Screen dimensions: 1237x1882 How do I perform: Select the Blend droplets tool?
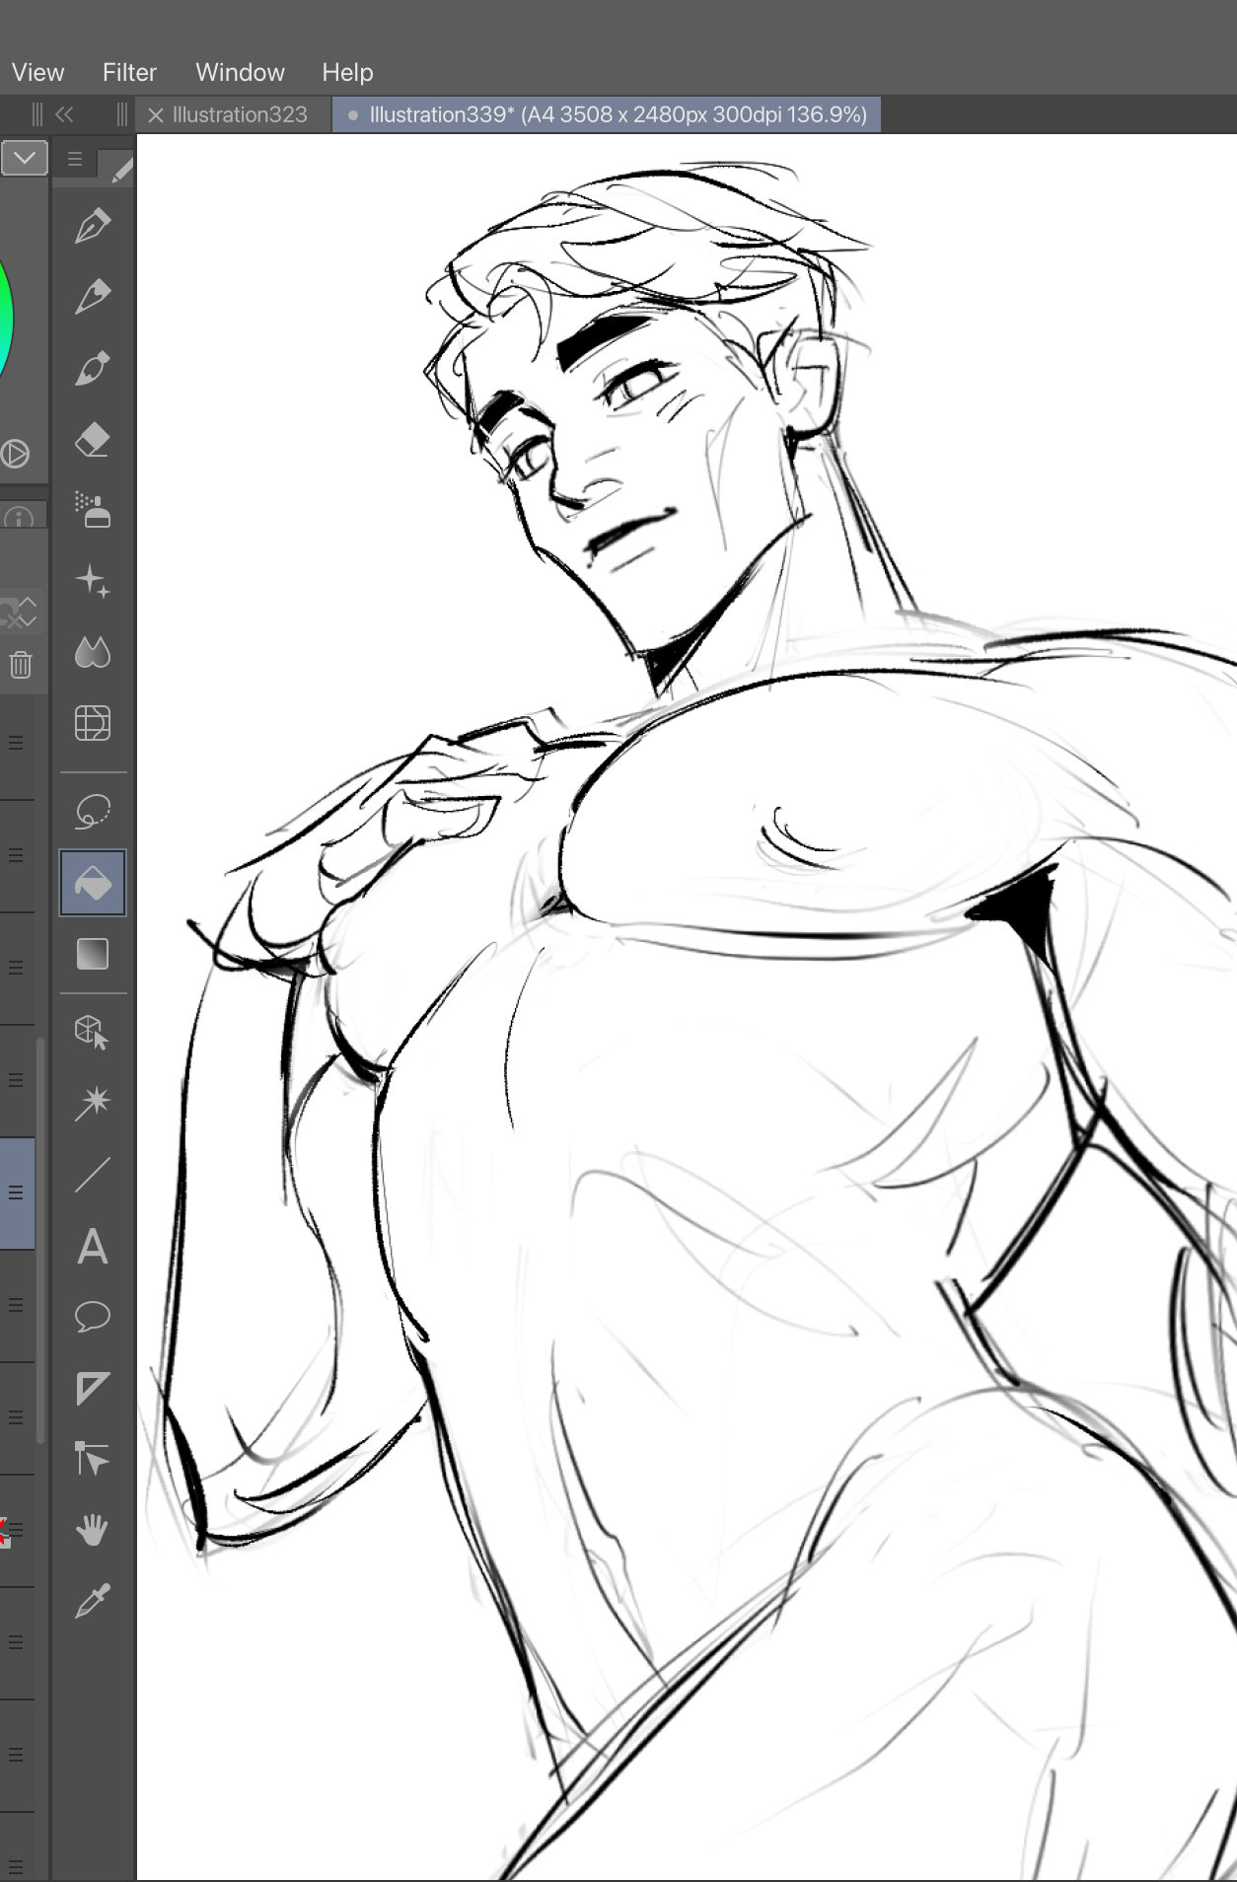(93, 652)
